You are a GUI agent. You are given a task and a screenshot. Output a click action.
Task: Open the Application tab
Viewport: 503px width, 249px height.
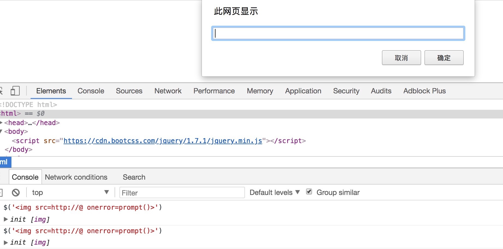click(x=303, y=91)
